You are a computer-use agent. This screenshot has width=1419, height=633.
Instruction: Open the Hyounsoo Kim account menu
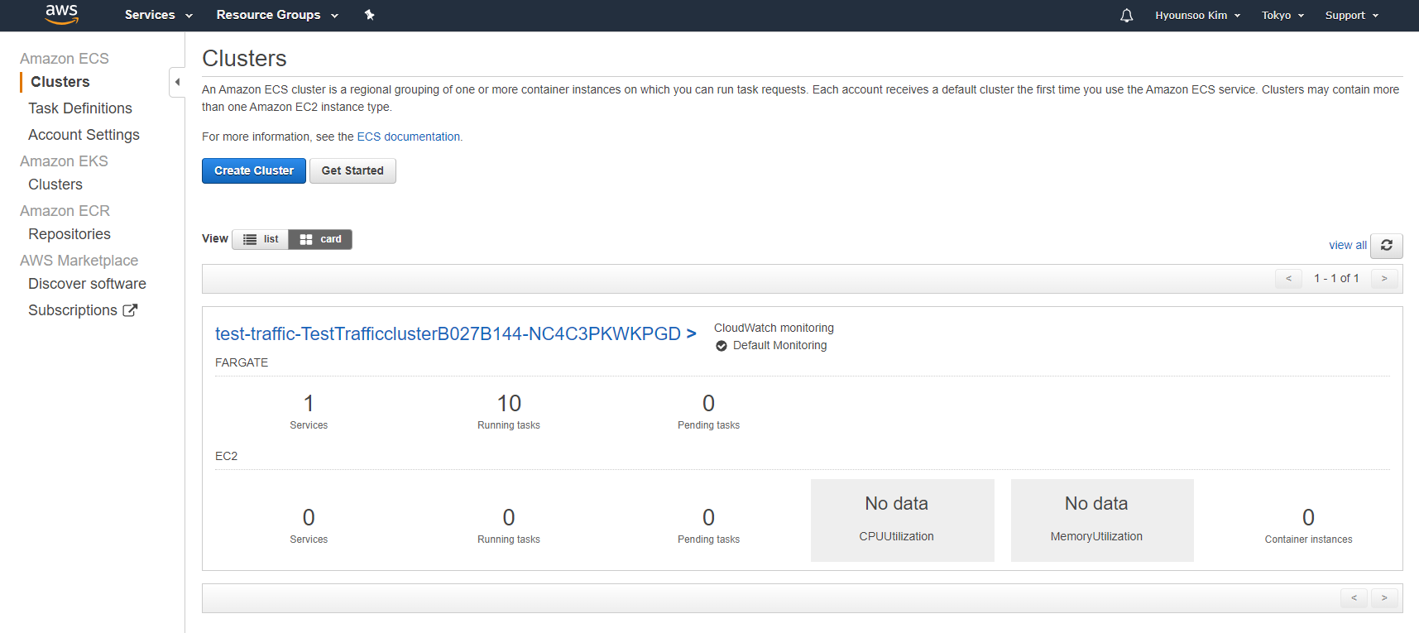click(x=1197, y=16)
